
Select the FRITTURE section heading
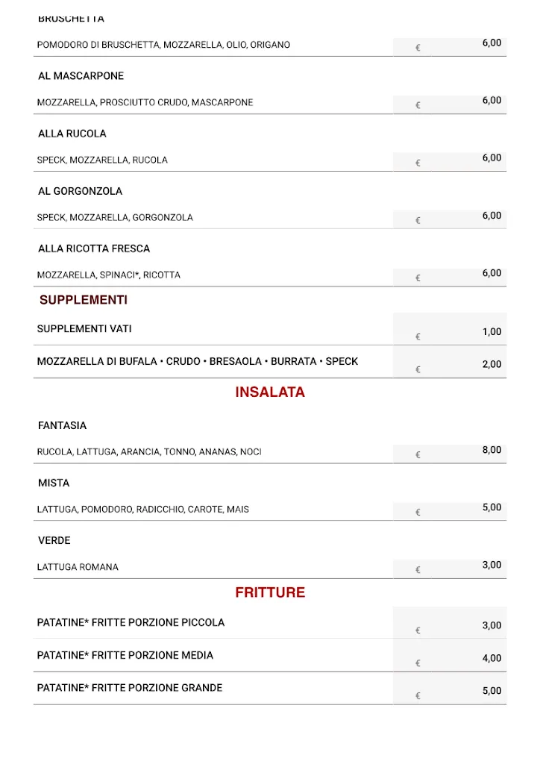click(270, 592)
